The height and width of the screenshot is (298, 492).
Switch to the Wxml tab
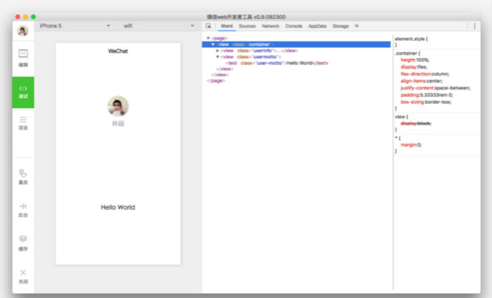click(x=227, y=26)
